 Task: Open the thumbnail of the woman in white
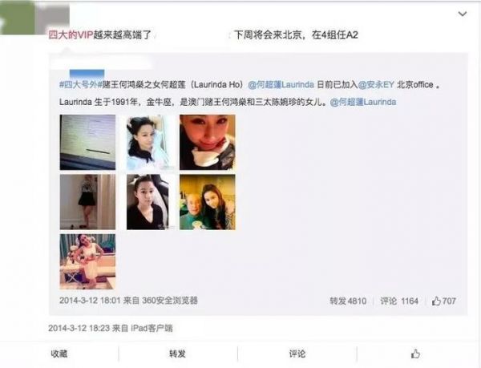tap(148, 142)
